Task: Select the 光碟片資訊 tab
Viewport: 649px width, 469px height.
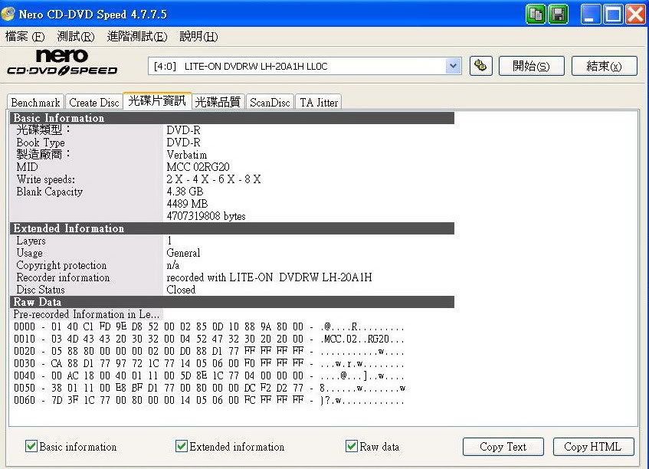Action: [x=157, y=100]
